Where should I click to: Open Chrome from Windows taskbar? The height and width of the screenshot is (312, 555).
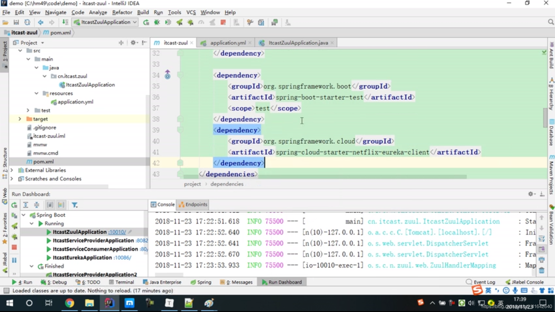pyautogui.click(x=69, y=303)
